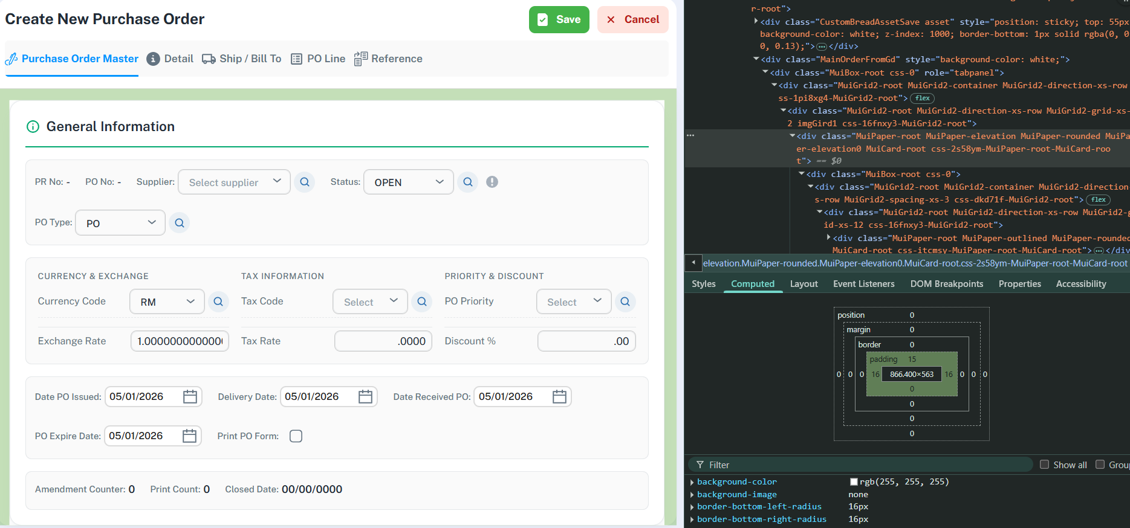Click the exclamation info icon near Status

click(492, 182)
